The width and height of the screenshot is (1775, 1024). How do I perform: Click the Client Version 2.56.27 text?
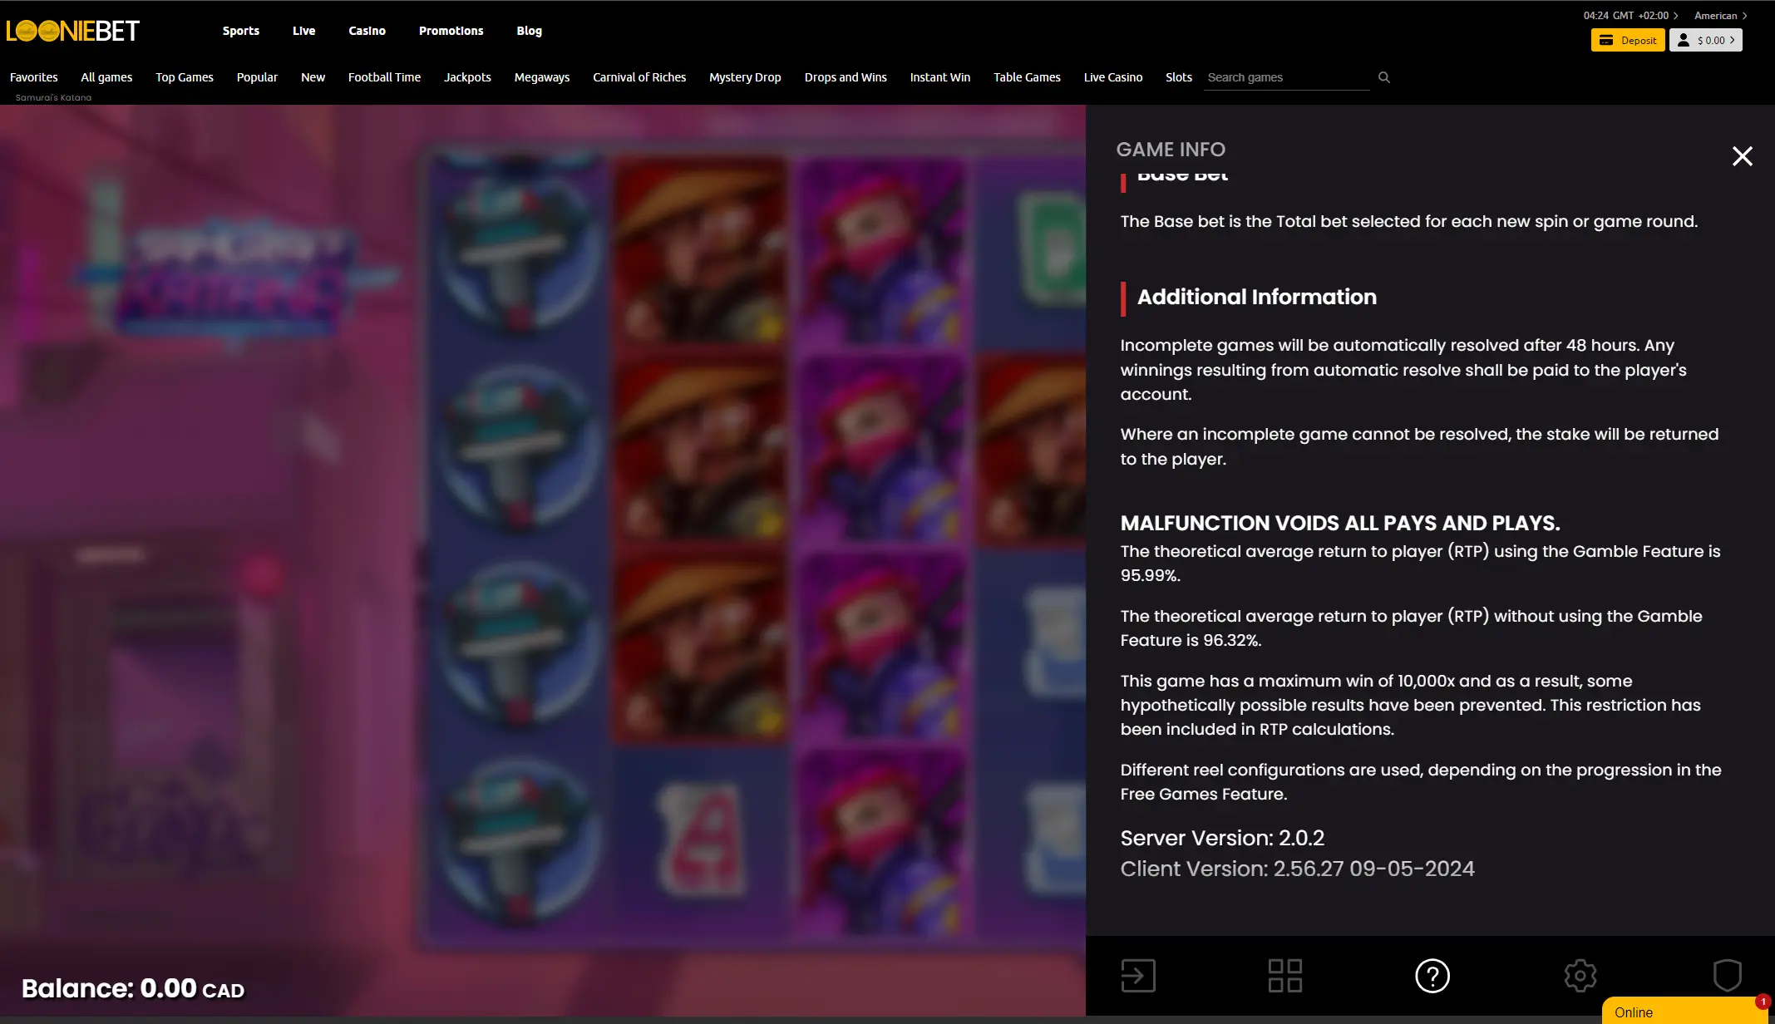[x=1297, y=869]
